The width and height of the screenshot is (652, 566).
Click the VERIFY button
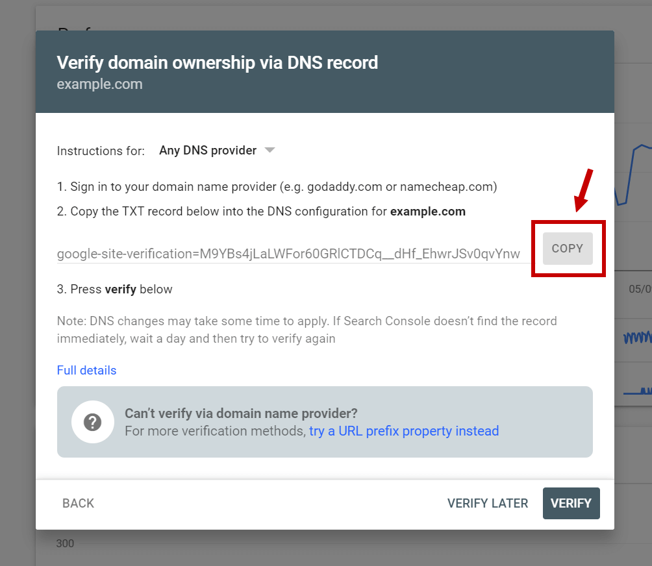coord(571,503)
